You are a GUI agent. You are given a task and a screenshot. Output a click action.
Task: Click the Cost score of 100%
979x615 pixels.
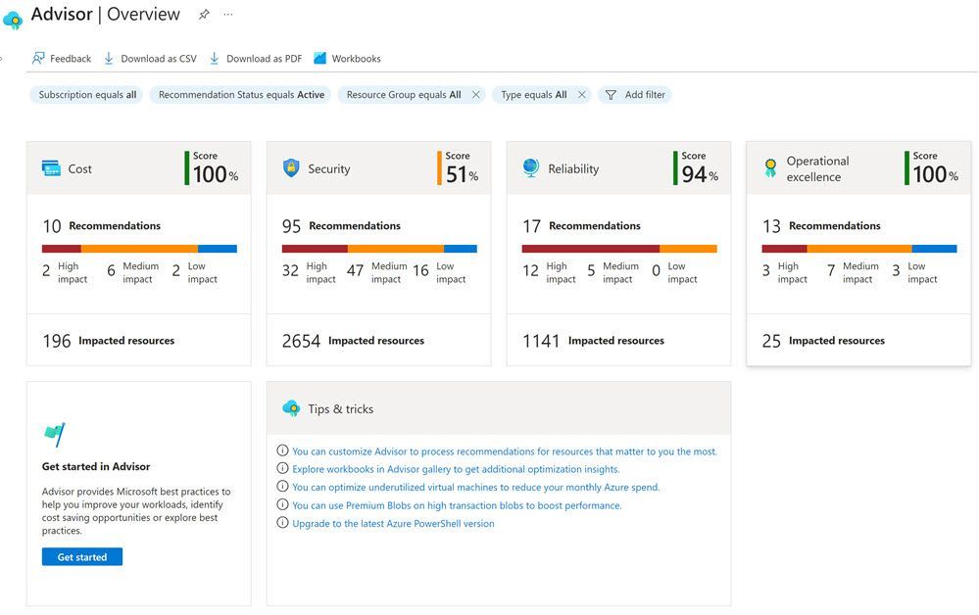pos(213,168)
